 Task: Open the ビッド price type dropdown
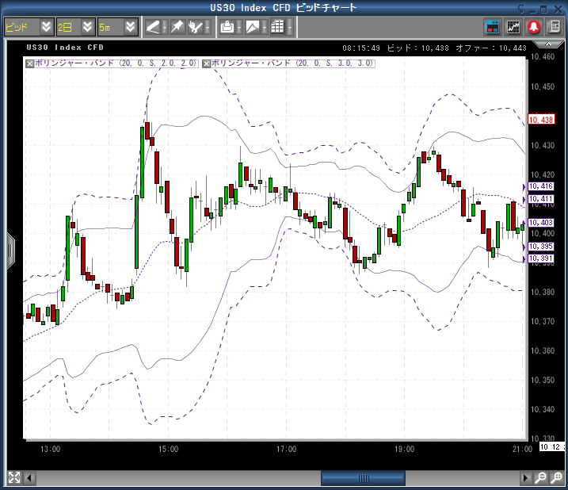(x=28, y=27)
